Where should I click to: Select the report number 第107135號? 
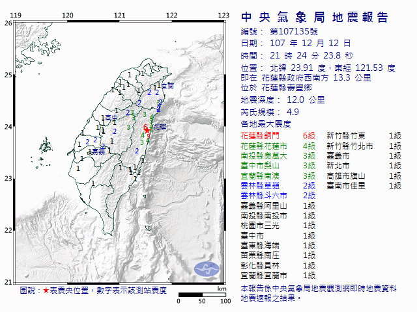(294, 32)
